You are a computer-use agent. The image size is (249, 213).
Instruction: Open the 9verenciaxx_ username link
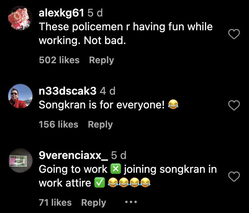(73, 156)
